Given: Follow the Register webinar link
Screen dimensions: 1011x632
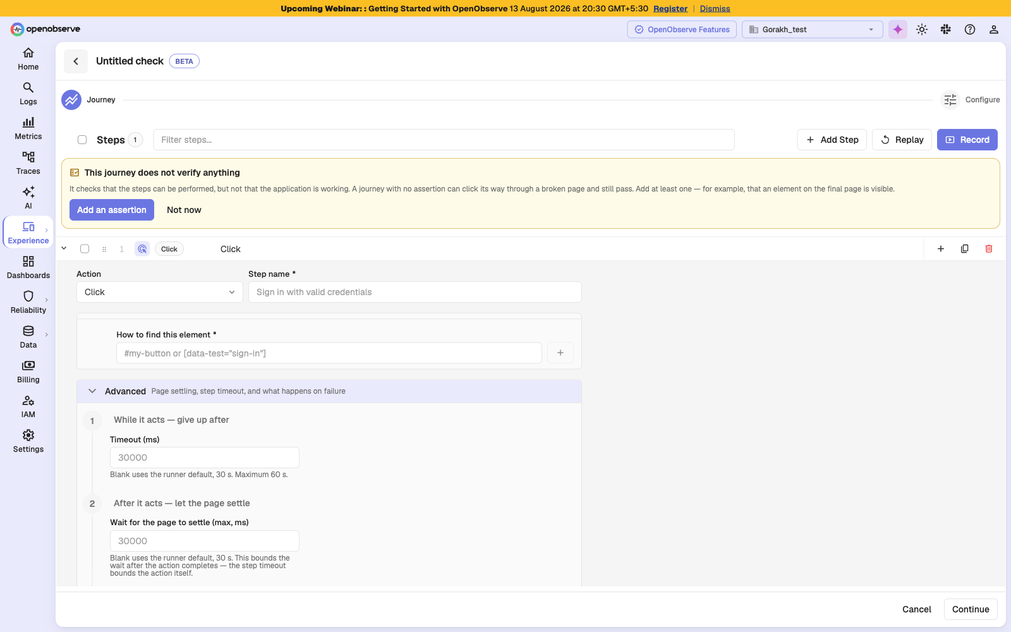Looking at the screenshot, I should point(670,9).
